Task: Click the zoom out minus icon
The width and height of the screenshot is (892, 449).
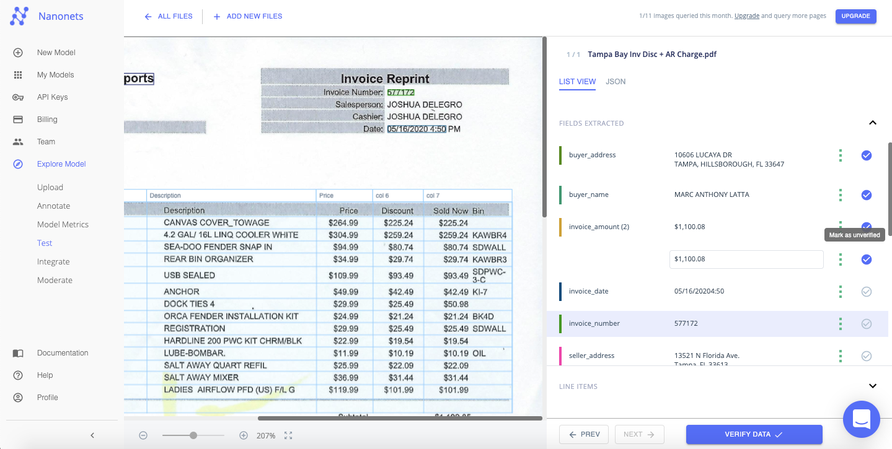Action: click(x=143, y=435)
